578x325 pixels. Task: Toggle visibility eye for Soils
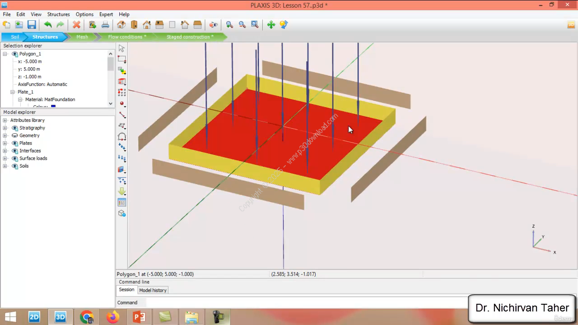pos(15,166)
